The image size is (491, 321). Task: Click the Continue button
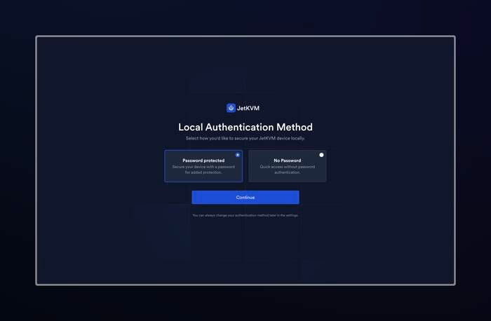pos(245,198)
